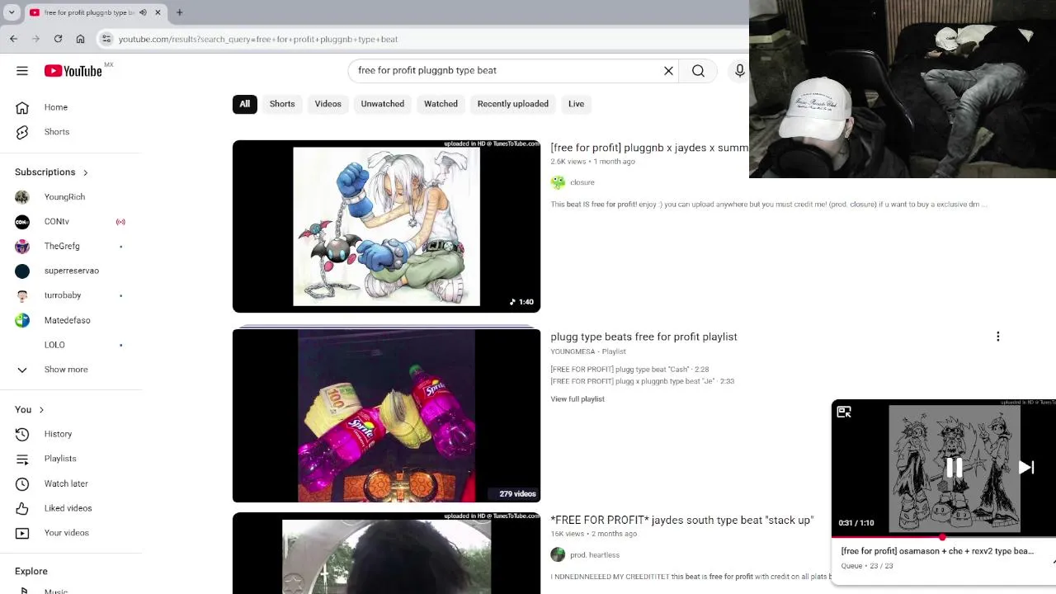The image size is (1056, 594).
Task: Expand the miniplayer to full page
Action: click(x=844, y=412)
